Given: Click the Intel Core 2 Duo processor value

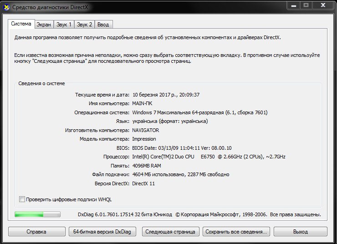Looking at the screenshot, I should click(209, 157).
